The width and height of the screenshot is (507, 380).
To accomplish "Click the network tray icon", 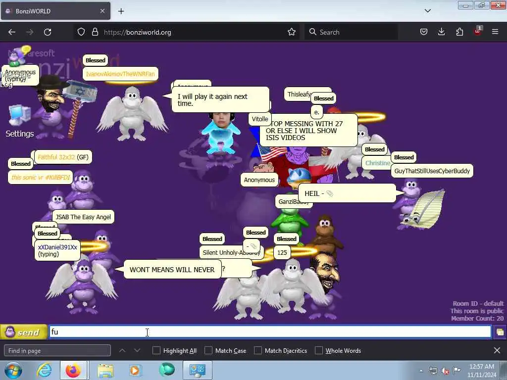I will click(433, 371).
